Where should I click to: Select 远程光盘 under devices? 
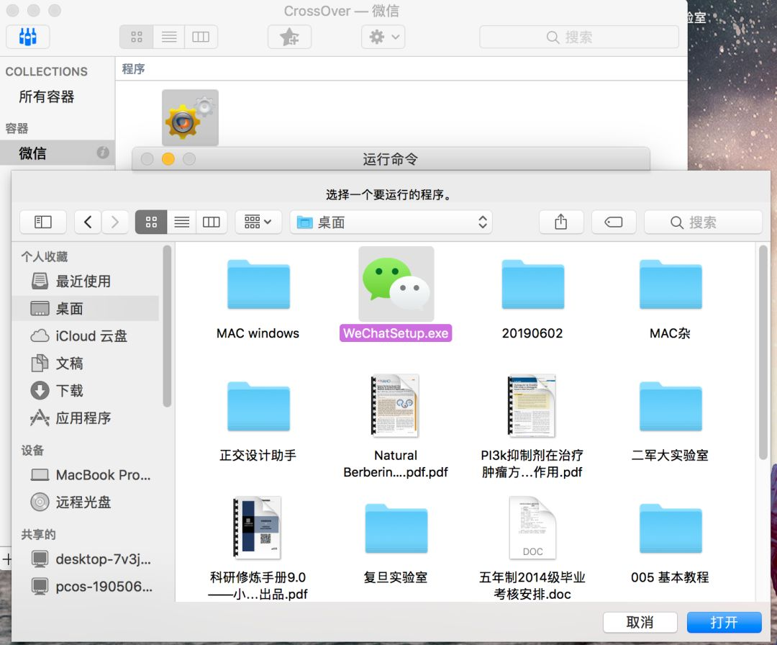85,502
